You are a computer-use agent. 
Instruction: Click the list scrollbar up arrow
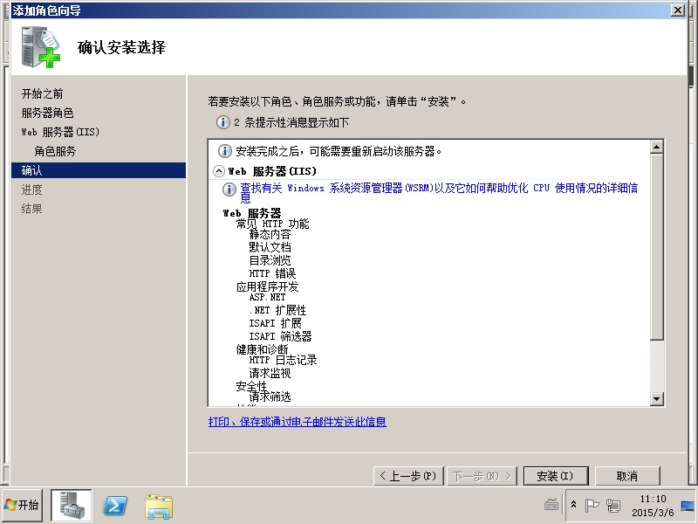657,147
